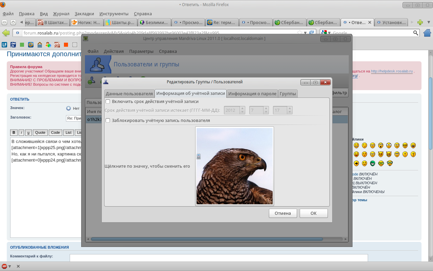The width and height of the screenshot is (433, 271).
Task: Check the lock user account checkbox
Action: (x=108, y=120)
